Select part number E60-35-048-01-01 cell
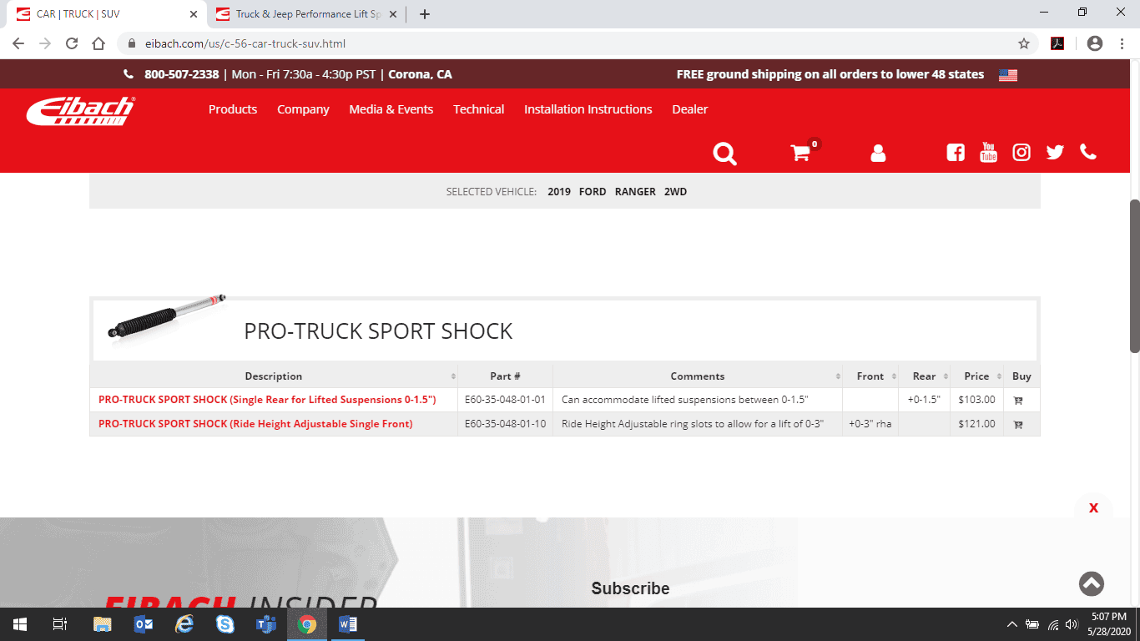1140x641 pixels. 505,400
